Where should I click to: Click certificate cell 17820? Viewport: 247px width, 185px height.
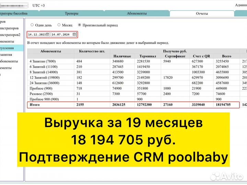click(168, 78)
